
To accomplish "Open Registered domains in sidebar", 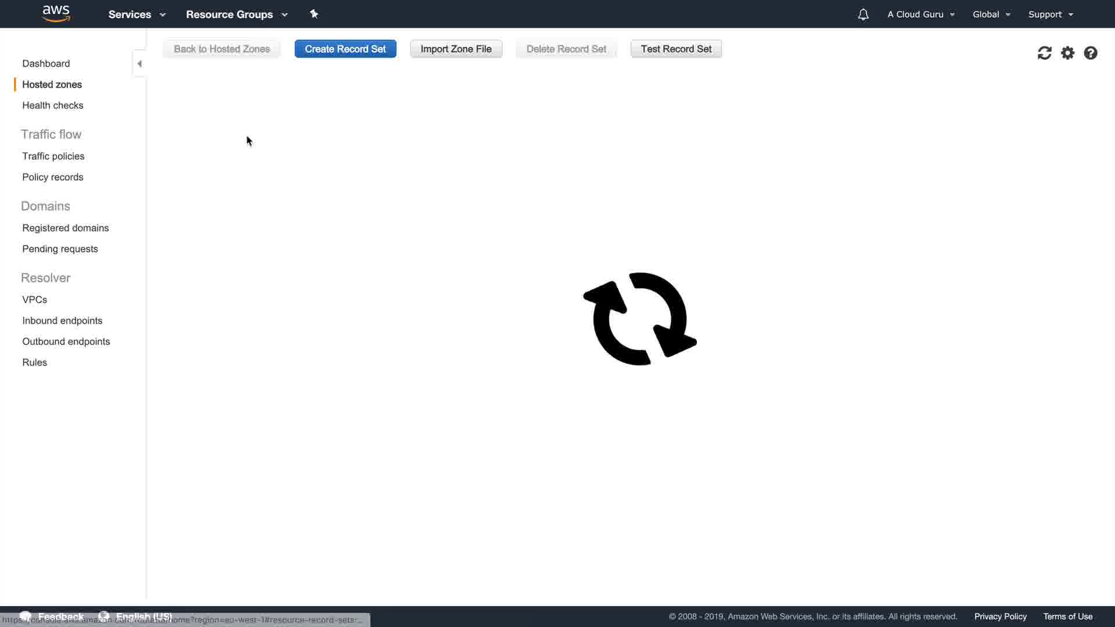I will (x=66, y=228).
